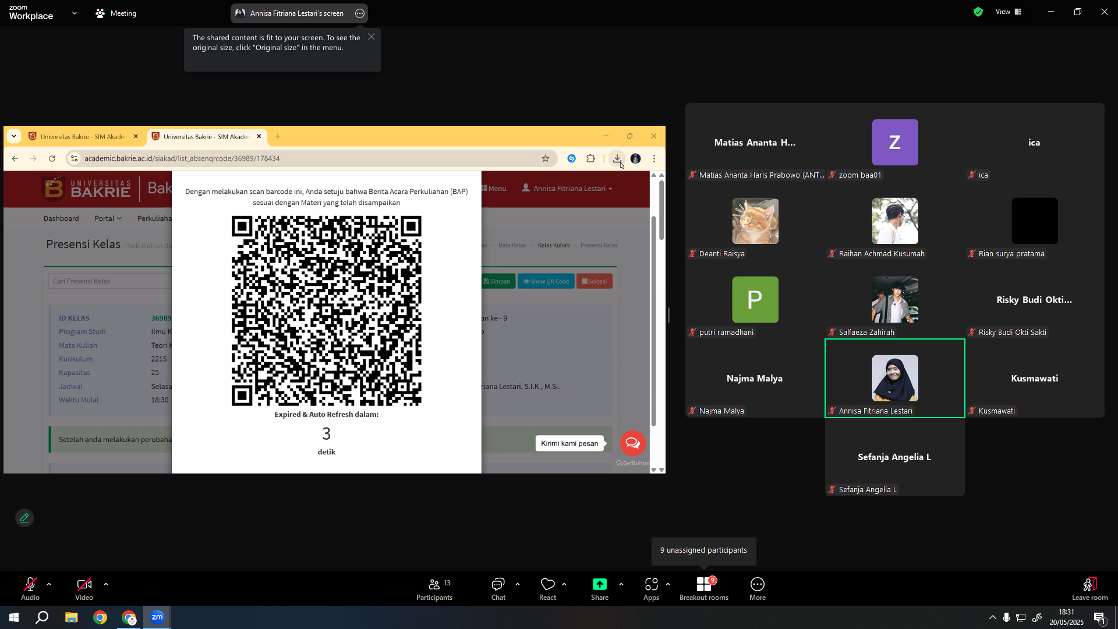
Task: Open the Dashboard menu item
Action: [x=61, y=218]
